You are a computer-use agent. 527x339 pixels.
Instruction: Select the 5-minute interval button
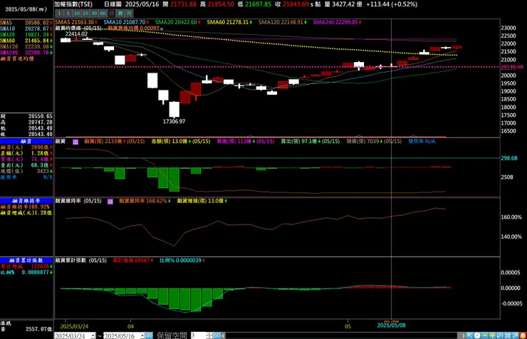pos(68,14)
